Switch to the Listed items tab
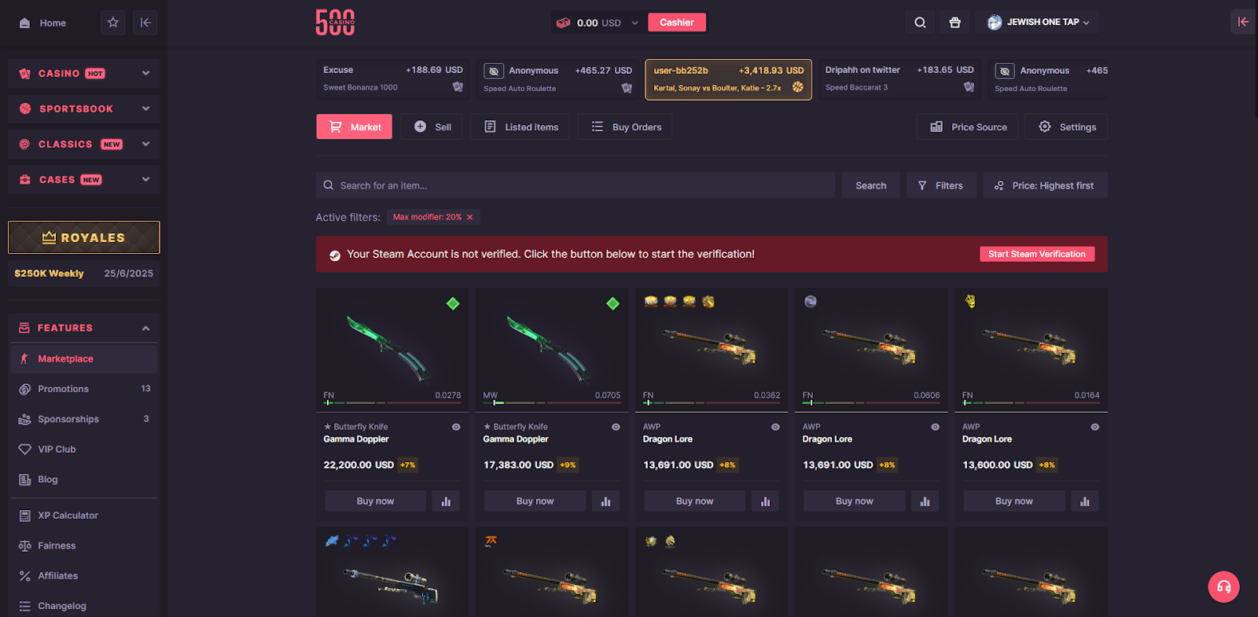 [521, 127]
